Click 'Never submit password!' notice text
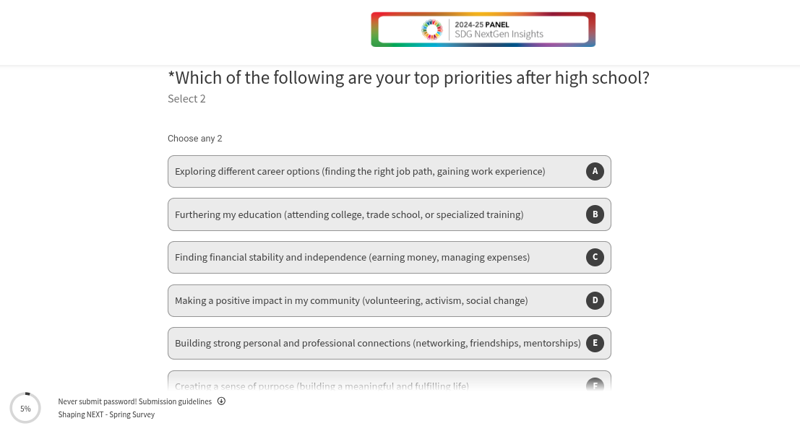Image resolution: width=800 pixels, height=431 pixels. point(97,401)
